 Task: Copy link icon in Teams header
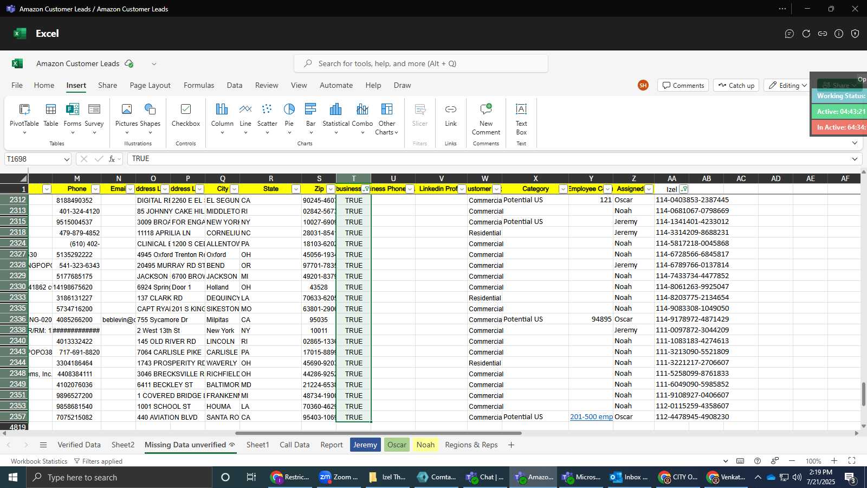click(x=823, y=34)
